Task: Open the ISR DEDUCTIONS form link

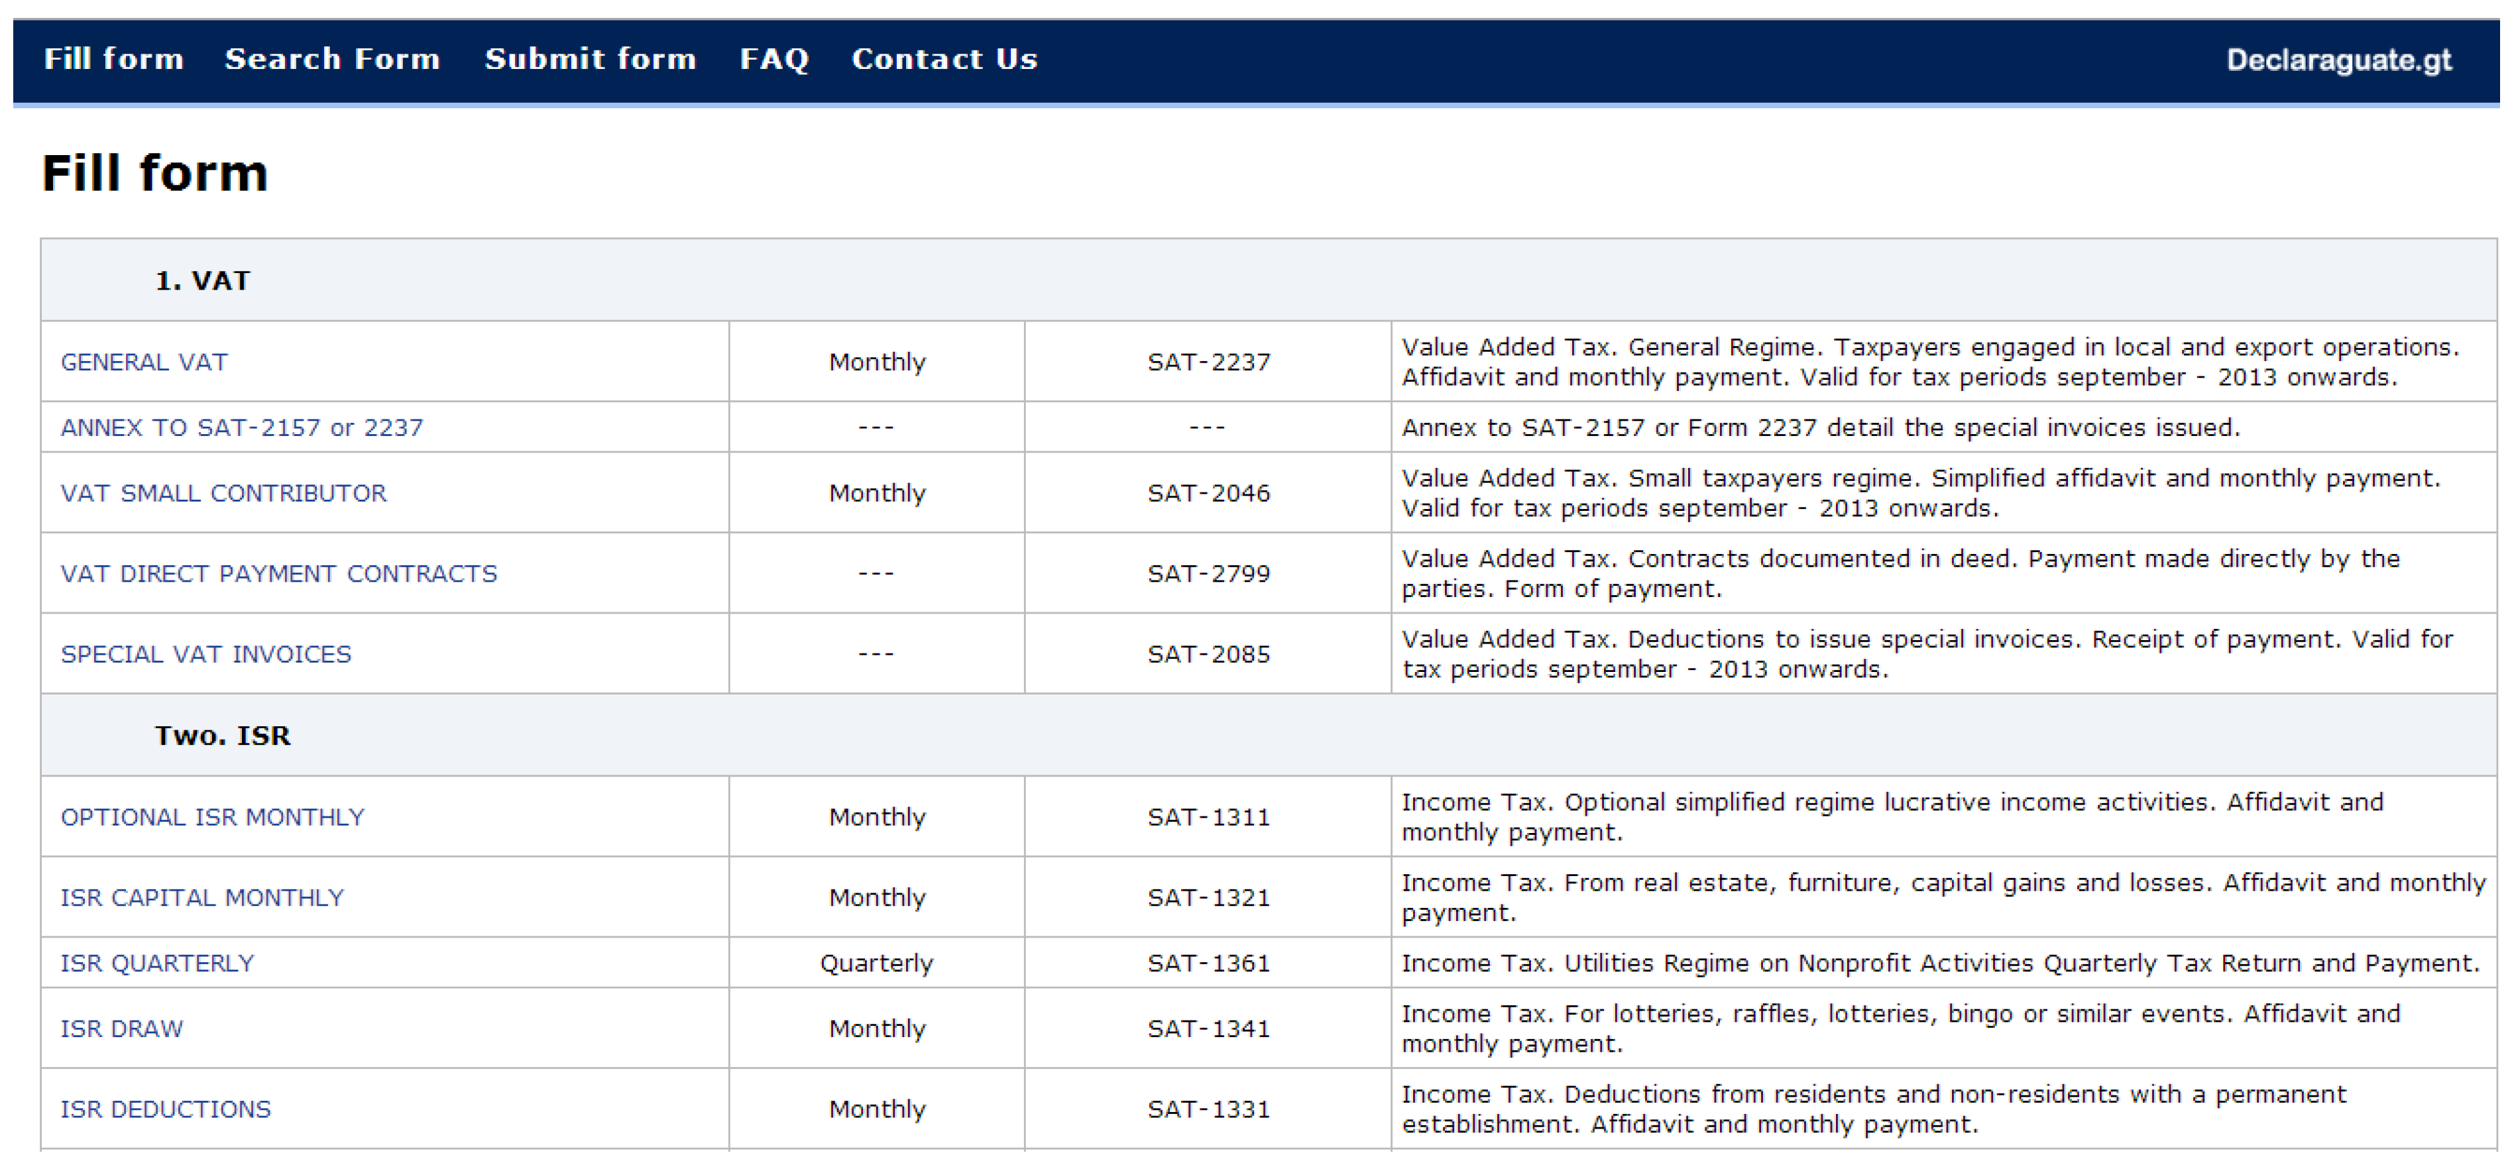Action: click(x=165, y=1109)
